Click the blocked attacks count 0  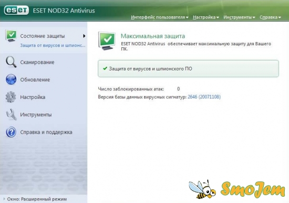179,89
